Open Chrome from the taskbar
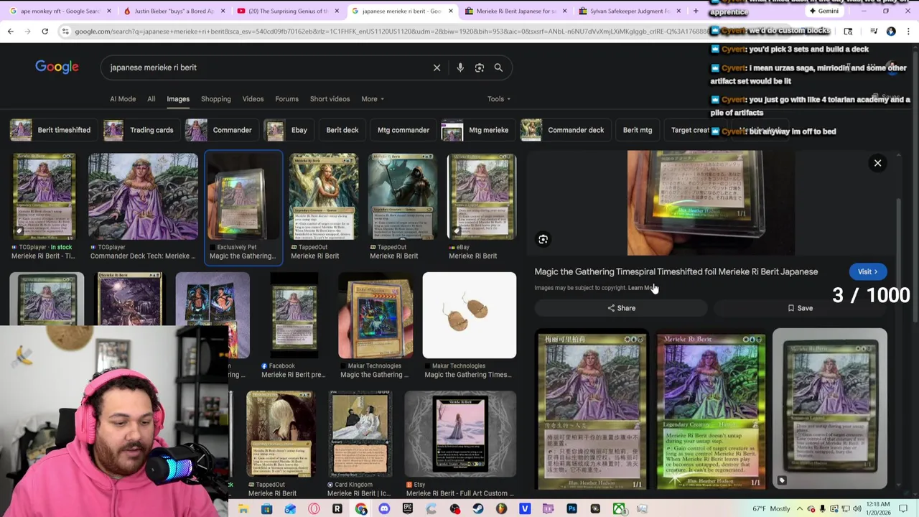This screenshot has width=919, height=517. click(360, 509)
